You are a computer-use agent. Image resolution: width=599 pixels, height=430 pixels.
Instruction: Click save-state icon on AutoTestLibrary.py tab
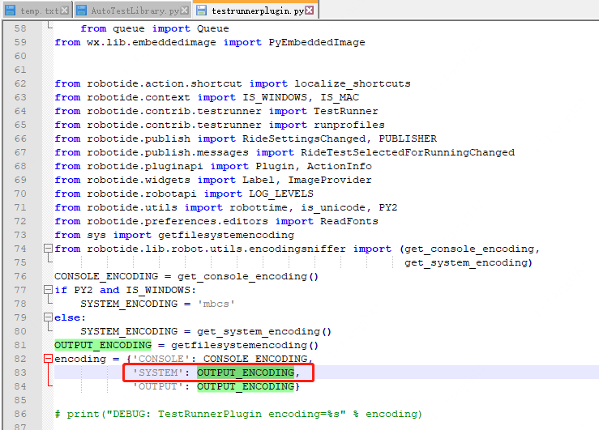[x=81, y=11]
